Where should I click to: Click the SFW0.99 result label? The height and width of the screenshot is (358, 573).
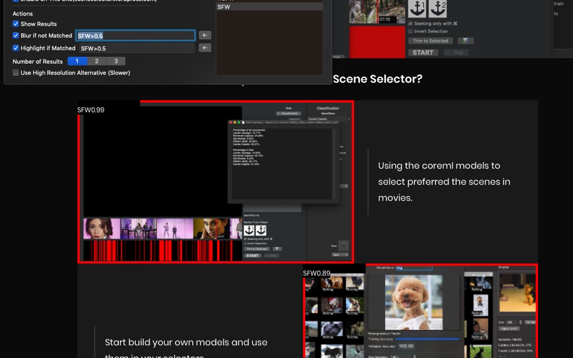pyautogui.click(x=90, y=110)
